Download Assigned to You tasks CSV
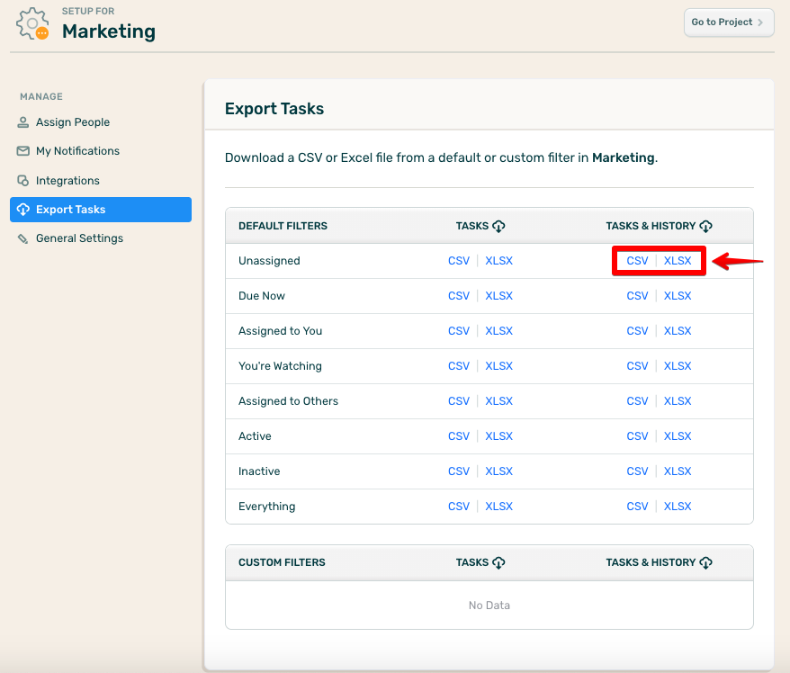This screenshot has width=790, height=673. pyautogui.click(x=459, y=331)
